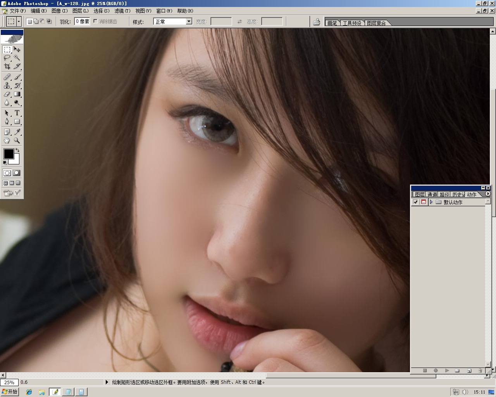Select the Healing Brush tool
The image size is (496, 397).
(x=7, y=77)
